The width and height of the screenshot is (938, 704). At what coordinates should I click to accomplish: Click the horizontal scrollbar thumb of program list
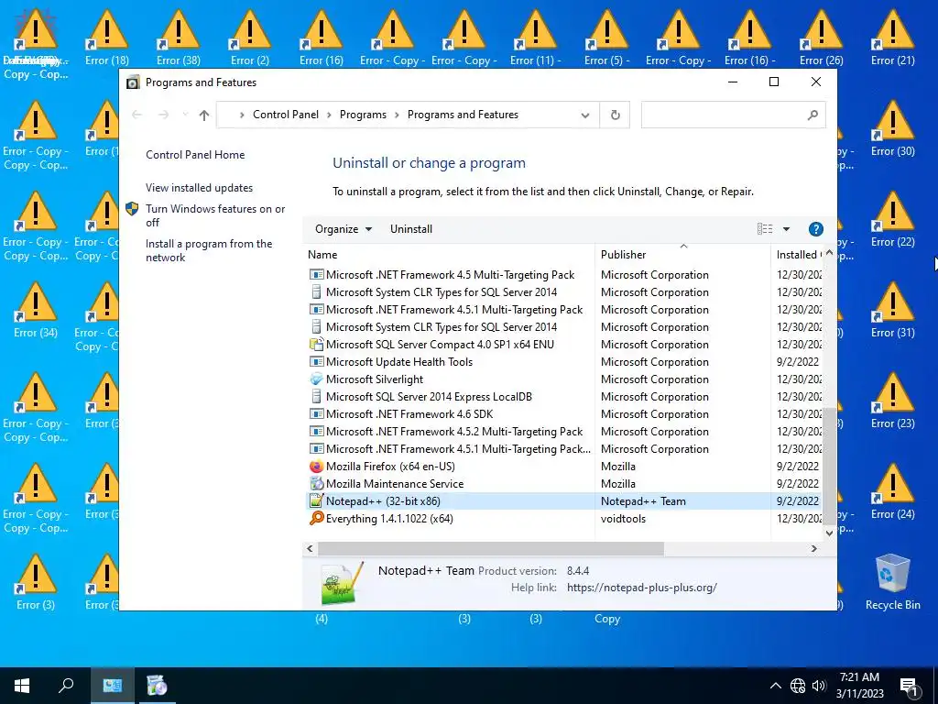[x=491, y=548]
